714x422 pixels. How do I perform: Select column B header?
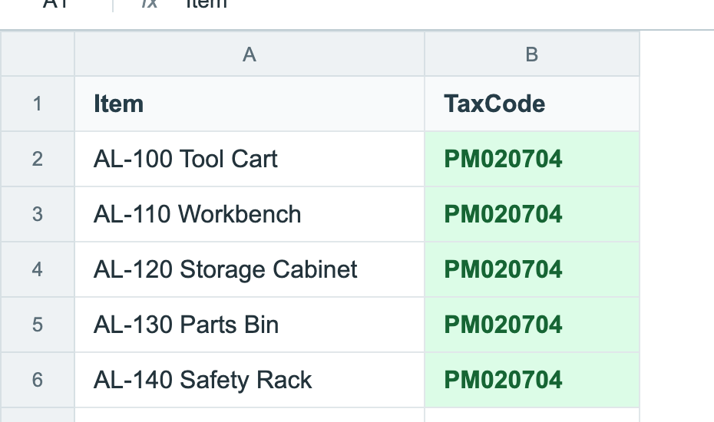(x=532, y=54)
